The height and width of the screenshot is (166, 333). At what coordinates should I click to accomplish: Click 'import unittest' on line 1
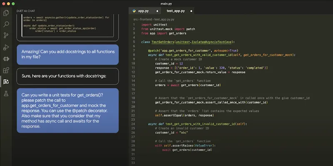pos(154,25)
